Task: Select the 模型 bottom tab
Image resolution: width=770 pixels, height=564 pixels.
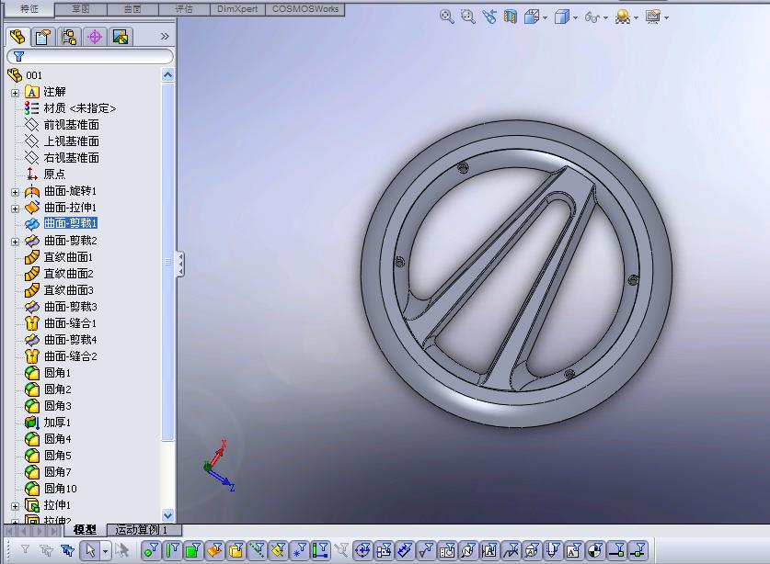Action: pyautogui.click(x=84, y=530)
